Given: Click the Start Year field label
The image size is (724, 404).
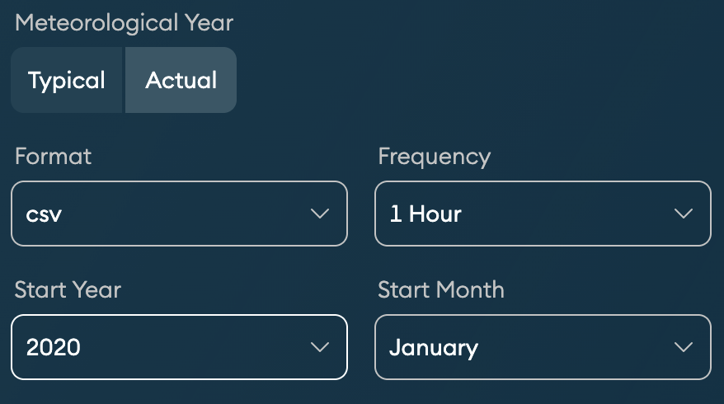Looking at the screenshot, I should 68,289.
